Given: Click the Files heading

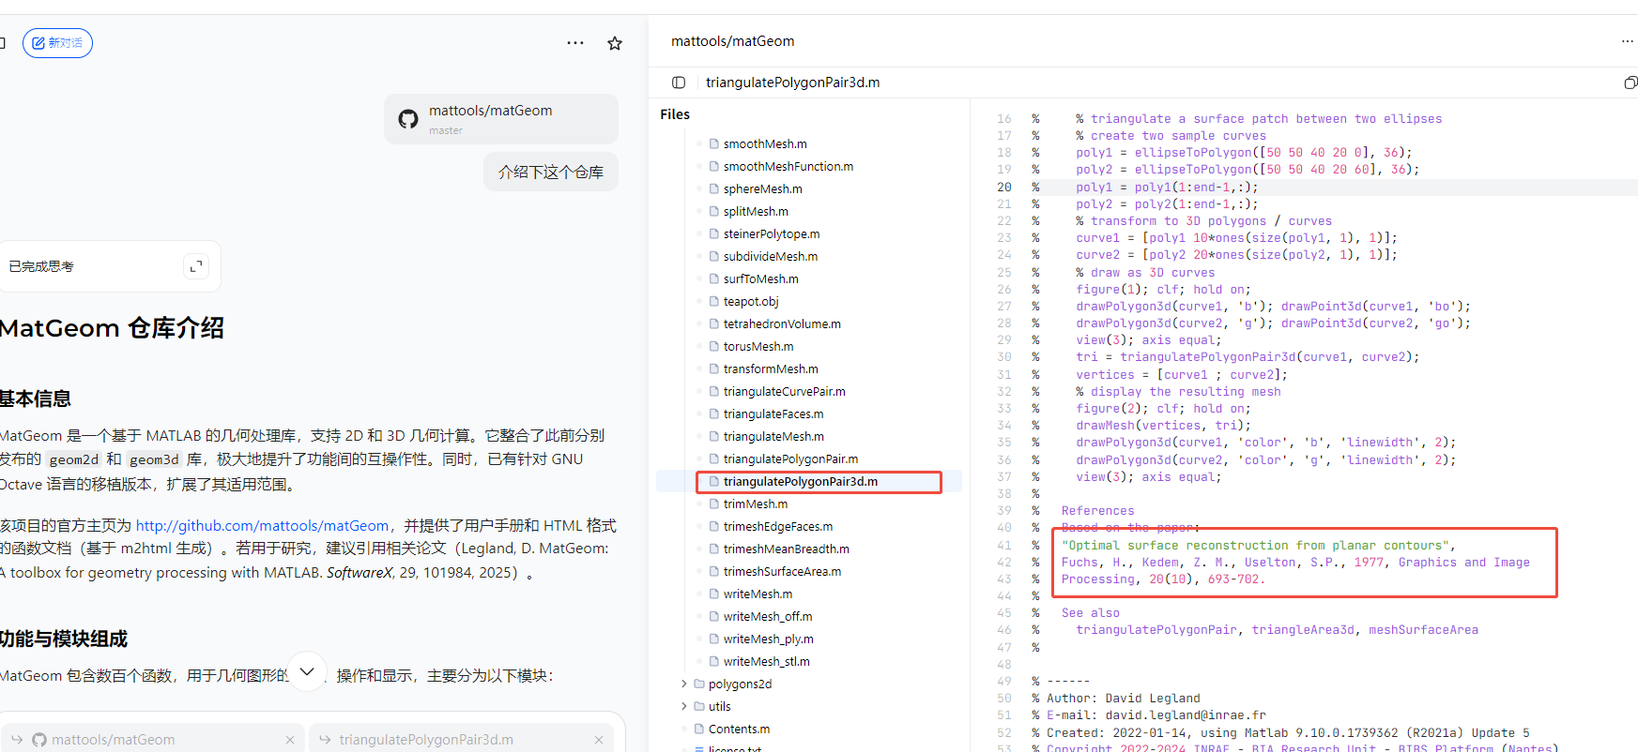Looking at the screenshot, I should (x=675, y=114).
